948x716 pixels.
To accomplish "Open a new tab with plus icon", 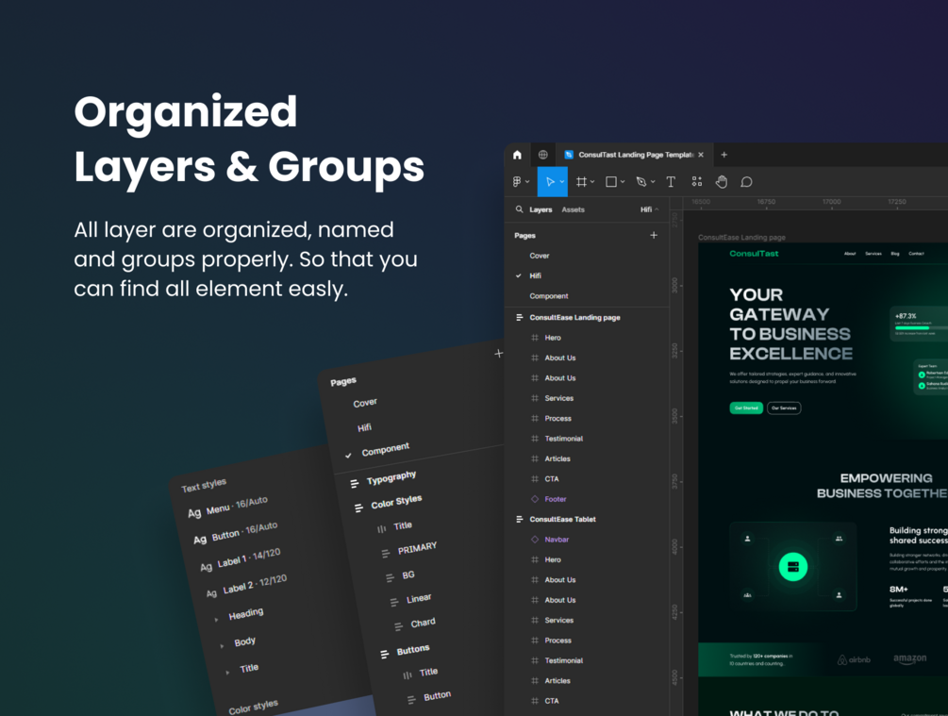I will click(x=723, y=155).
